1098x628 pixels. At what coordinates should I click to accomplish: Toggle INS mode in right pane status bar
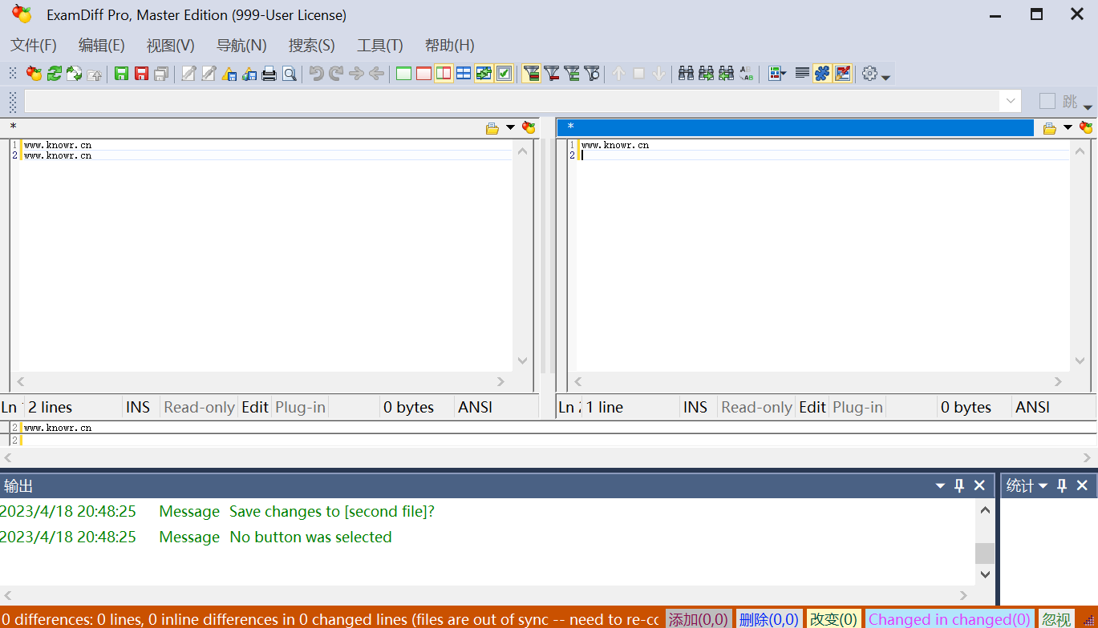click(x=695, y=407)
